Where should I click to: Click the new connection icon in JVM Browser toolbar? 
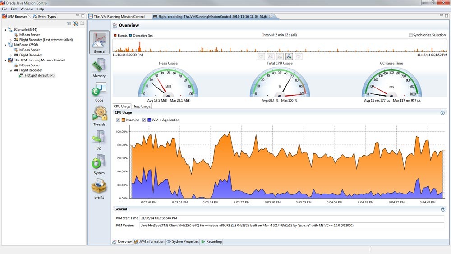[75, 23]
